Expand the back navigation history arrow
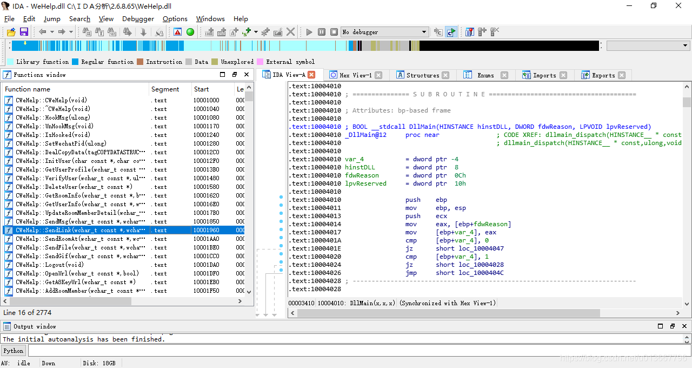Screen dimensions: 692x368 [x=51, y=32]
